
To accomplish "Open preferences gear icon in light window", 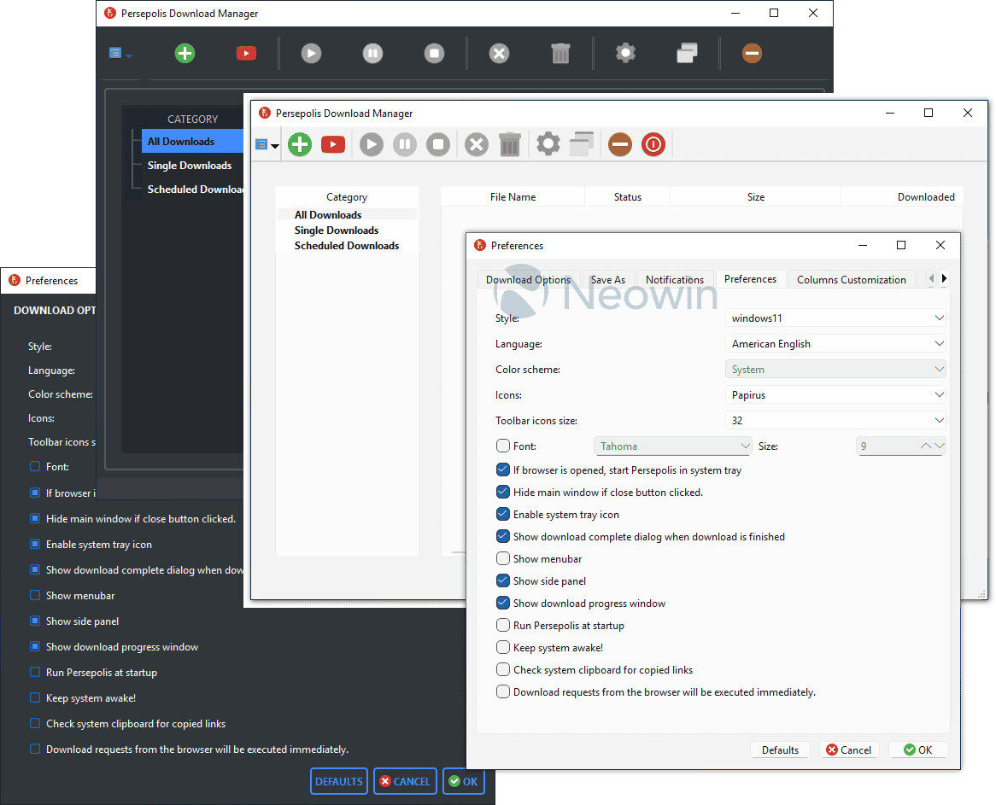I will 548,144.
